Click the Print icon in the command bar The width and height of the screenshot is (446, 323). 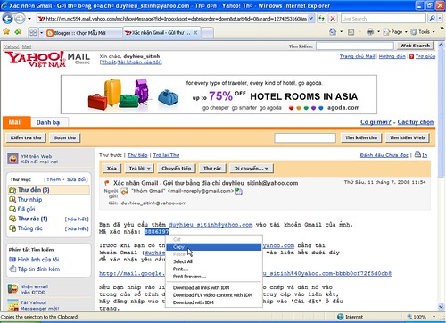tap(370, 32)
